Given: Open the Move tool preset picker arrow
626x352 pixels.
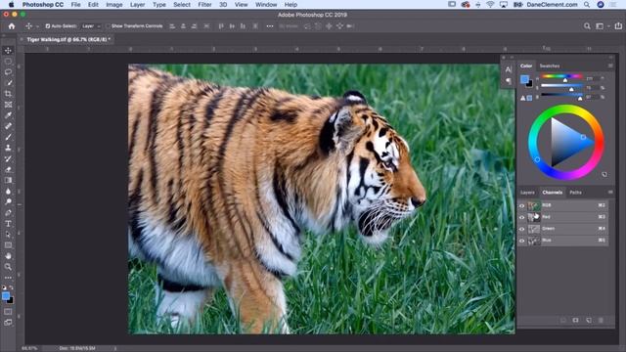Looking at the screenshot, I should (37, 26).
